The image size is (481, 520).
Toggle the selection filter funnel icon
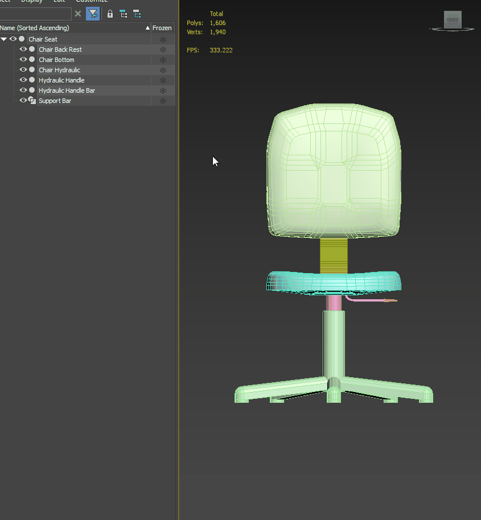pyautogui.click(x=93, y=14)
